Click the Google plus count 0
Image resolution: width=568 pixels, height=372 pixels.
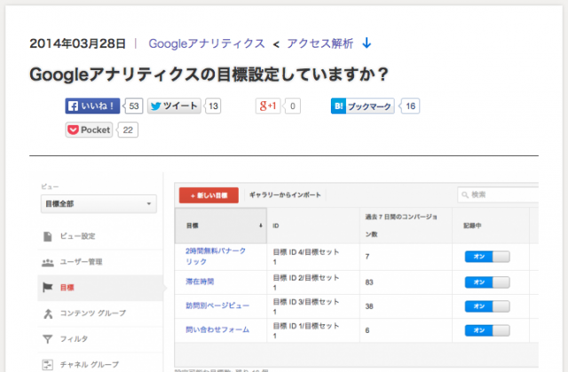(x=292, y=106)
